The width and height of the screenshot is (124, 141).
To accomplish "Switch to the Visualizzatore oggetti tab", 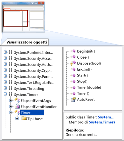I will click(x=26, y=42).
